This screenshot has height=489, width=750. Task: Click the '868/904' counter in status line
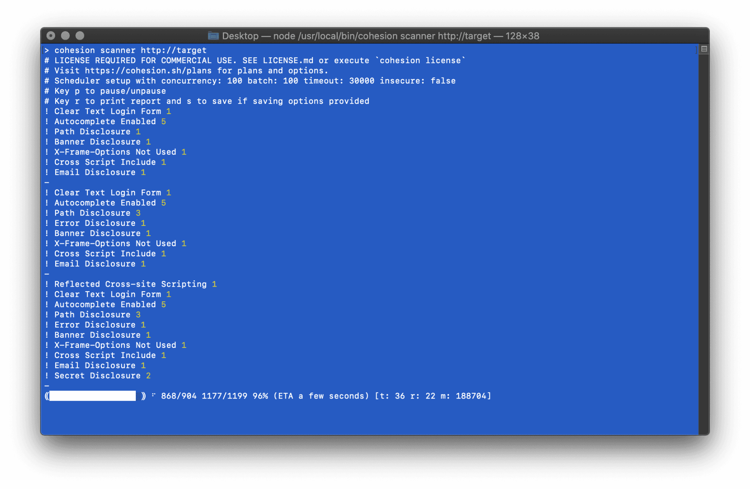[179, 396]
